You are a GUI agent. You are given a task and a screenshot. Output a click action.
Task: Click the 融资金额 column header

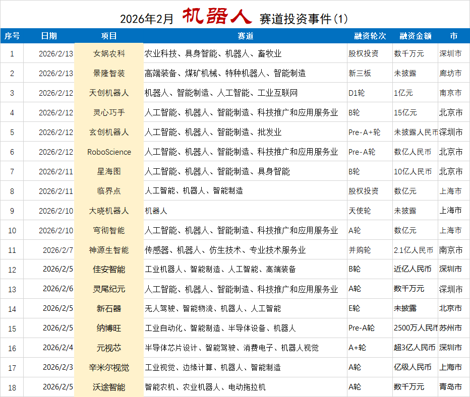tap(416, 36)
